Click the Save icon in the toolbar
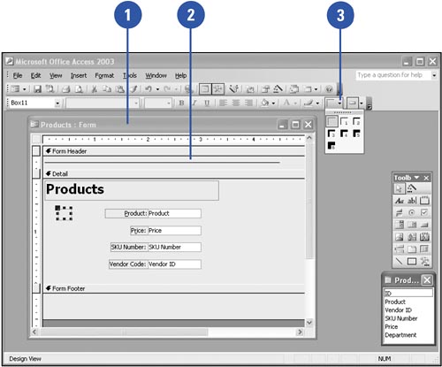 37,88
